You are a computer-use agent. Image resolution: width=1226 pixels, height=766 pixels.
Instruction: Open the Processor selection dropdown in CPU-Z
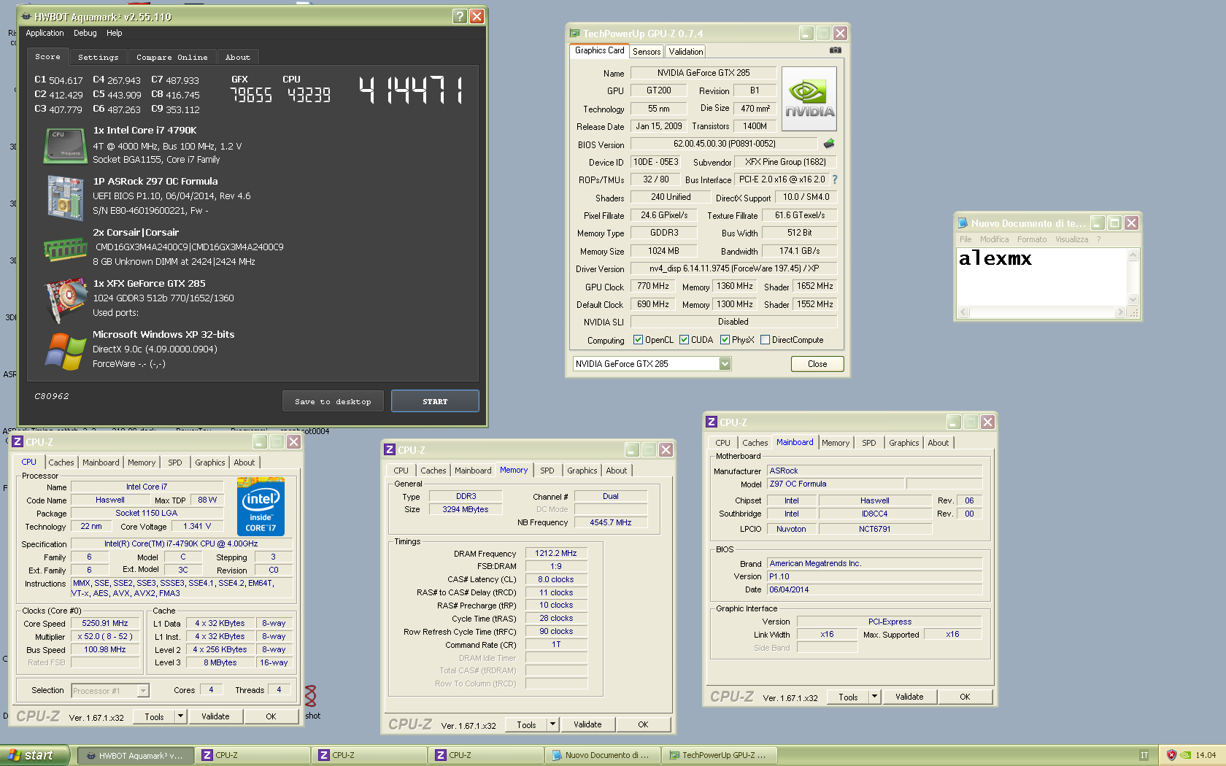[x=143, y=691]
